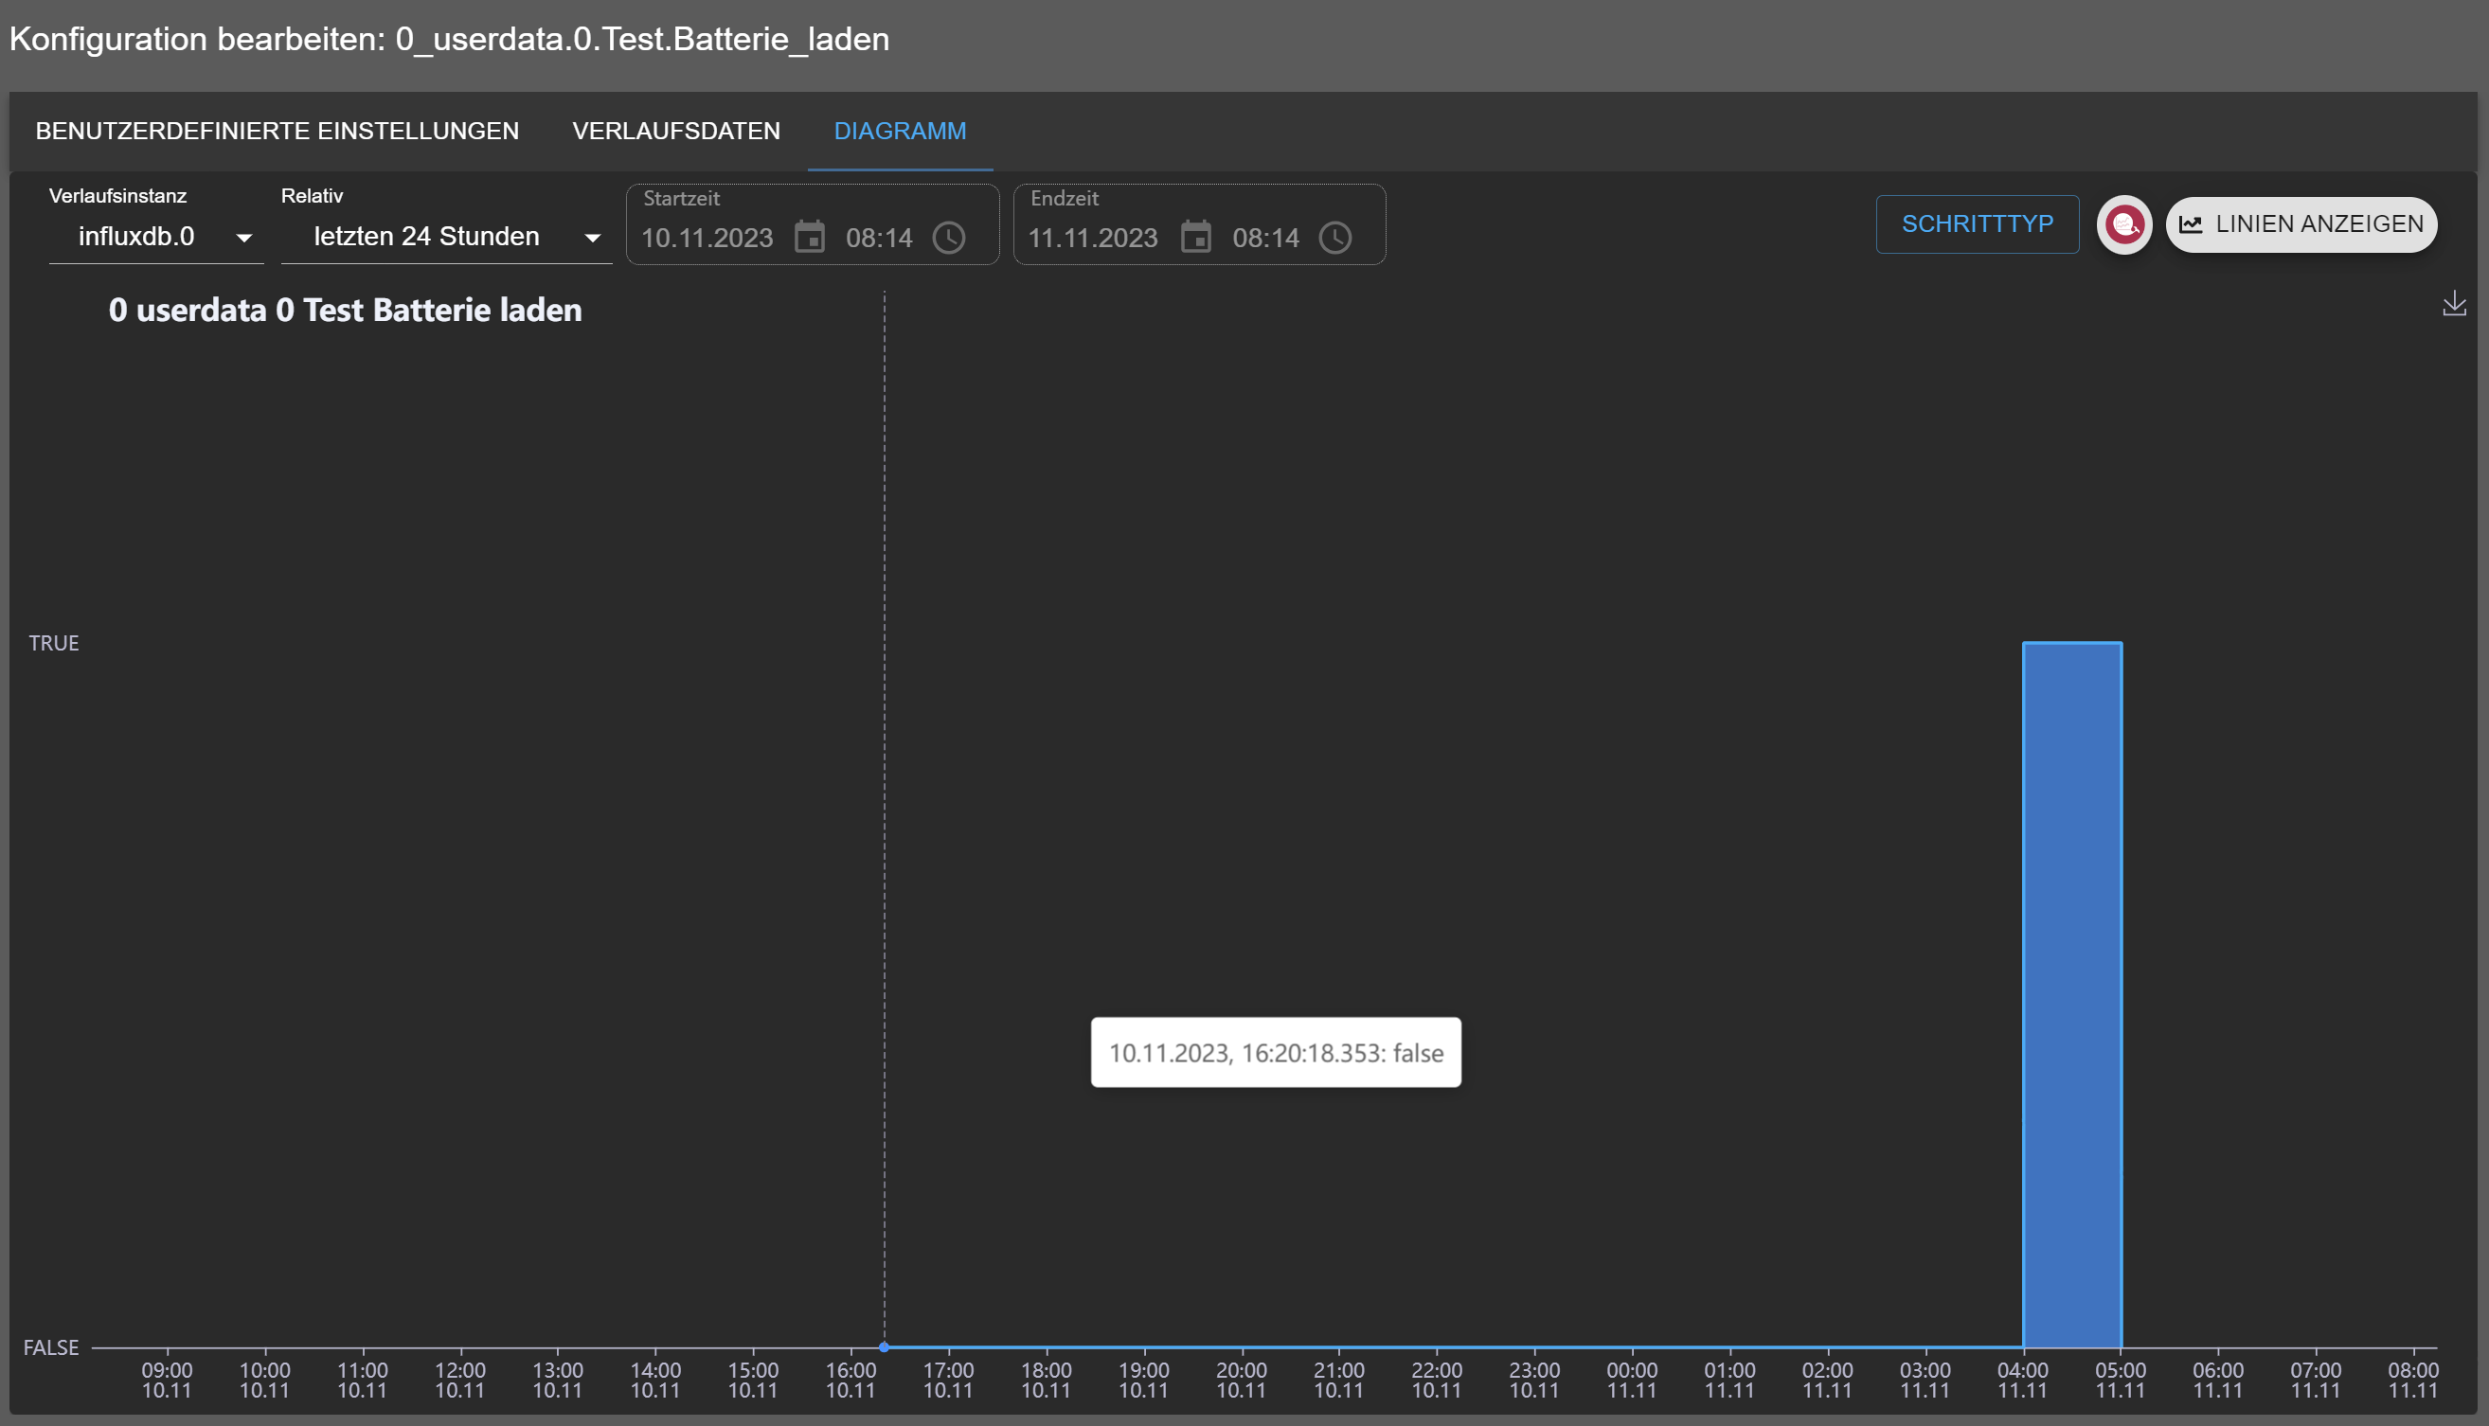
Task: Open the Startzeit calendar date picker
Action: [x=809, y=237]
